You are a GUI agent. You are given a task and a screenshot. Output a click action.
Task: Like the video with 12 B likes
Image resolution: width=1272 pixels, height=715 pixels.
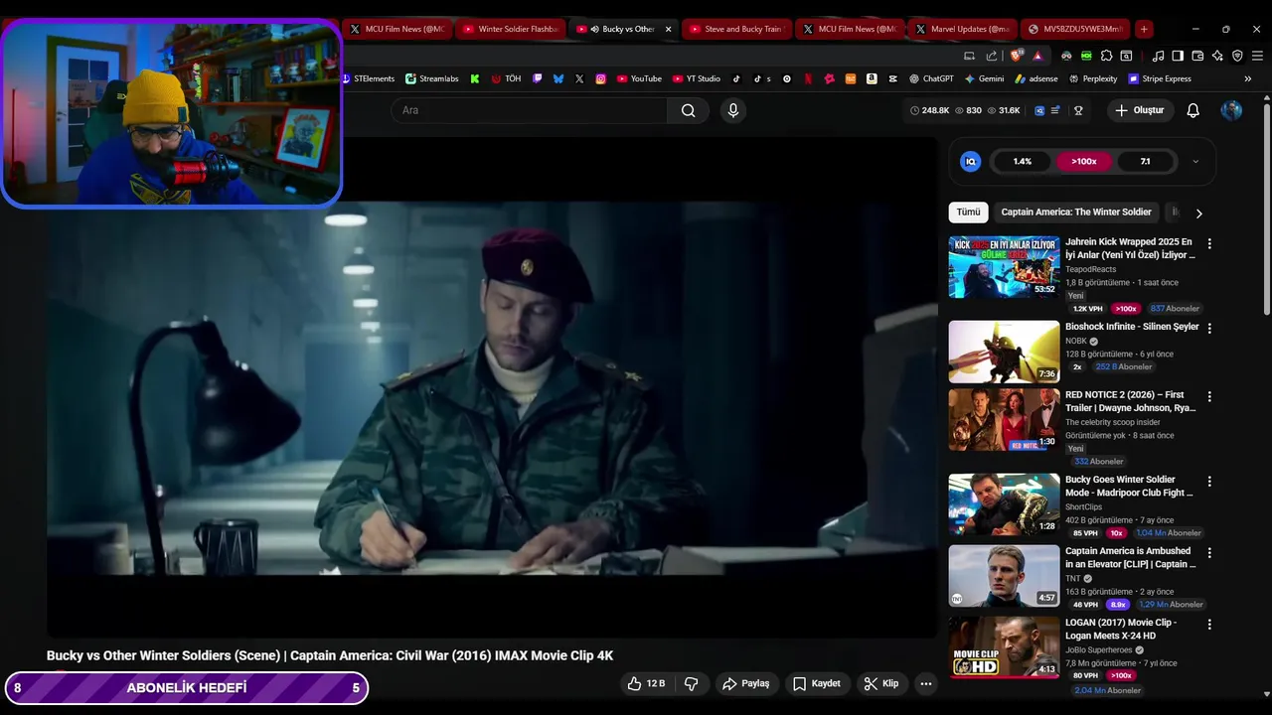(x=646, y=683)
